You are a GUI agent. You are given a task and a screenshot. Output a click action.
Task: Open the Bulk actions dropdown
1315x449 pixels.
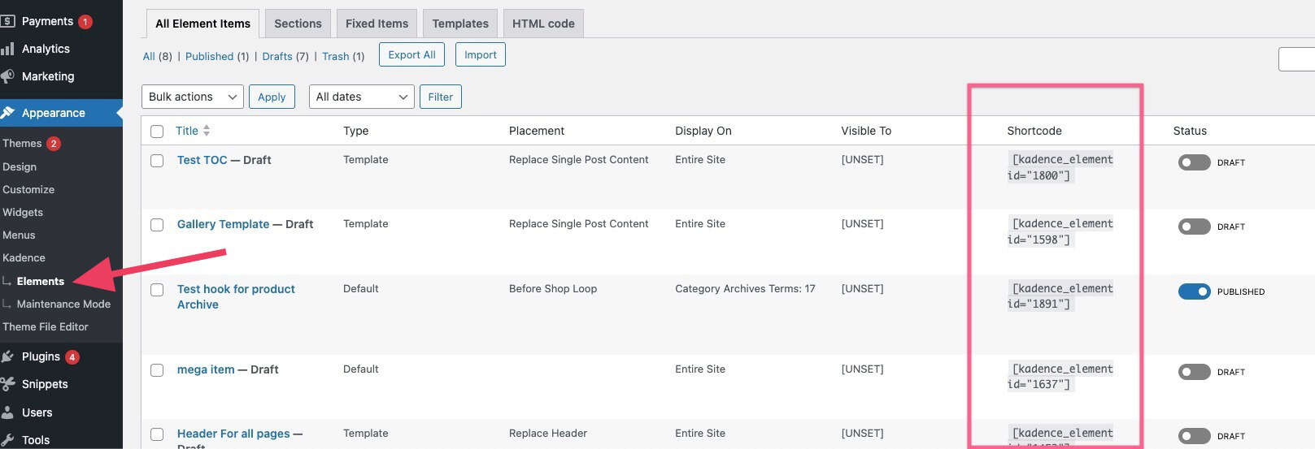pos(192,97)
